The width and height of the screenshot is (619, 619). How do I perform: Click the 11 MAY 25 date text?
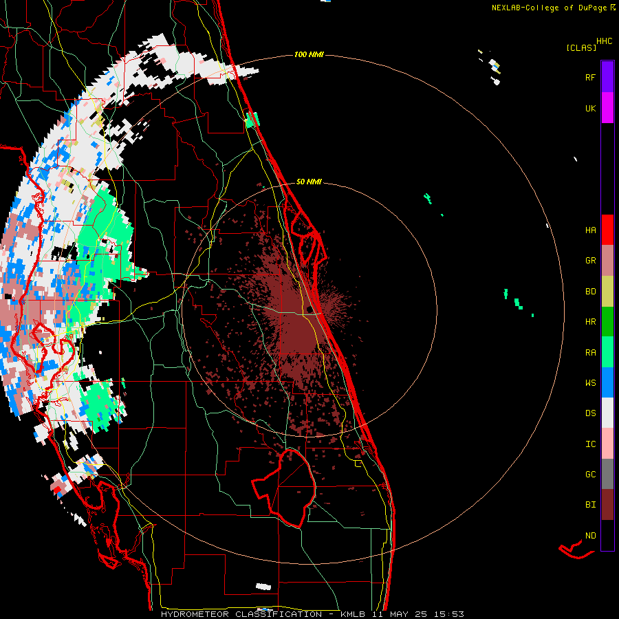(x=400, y=614)
